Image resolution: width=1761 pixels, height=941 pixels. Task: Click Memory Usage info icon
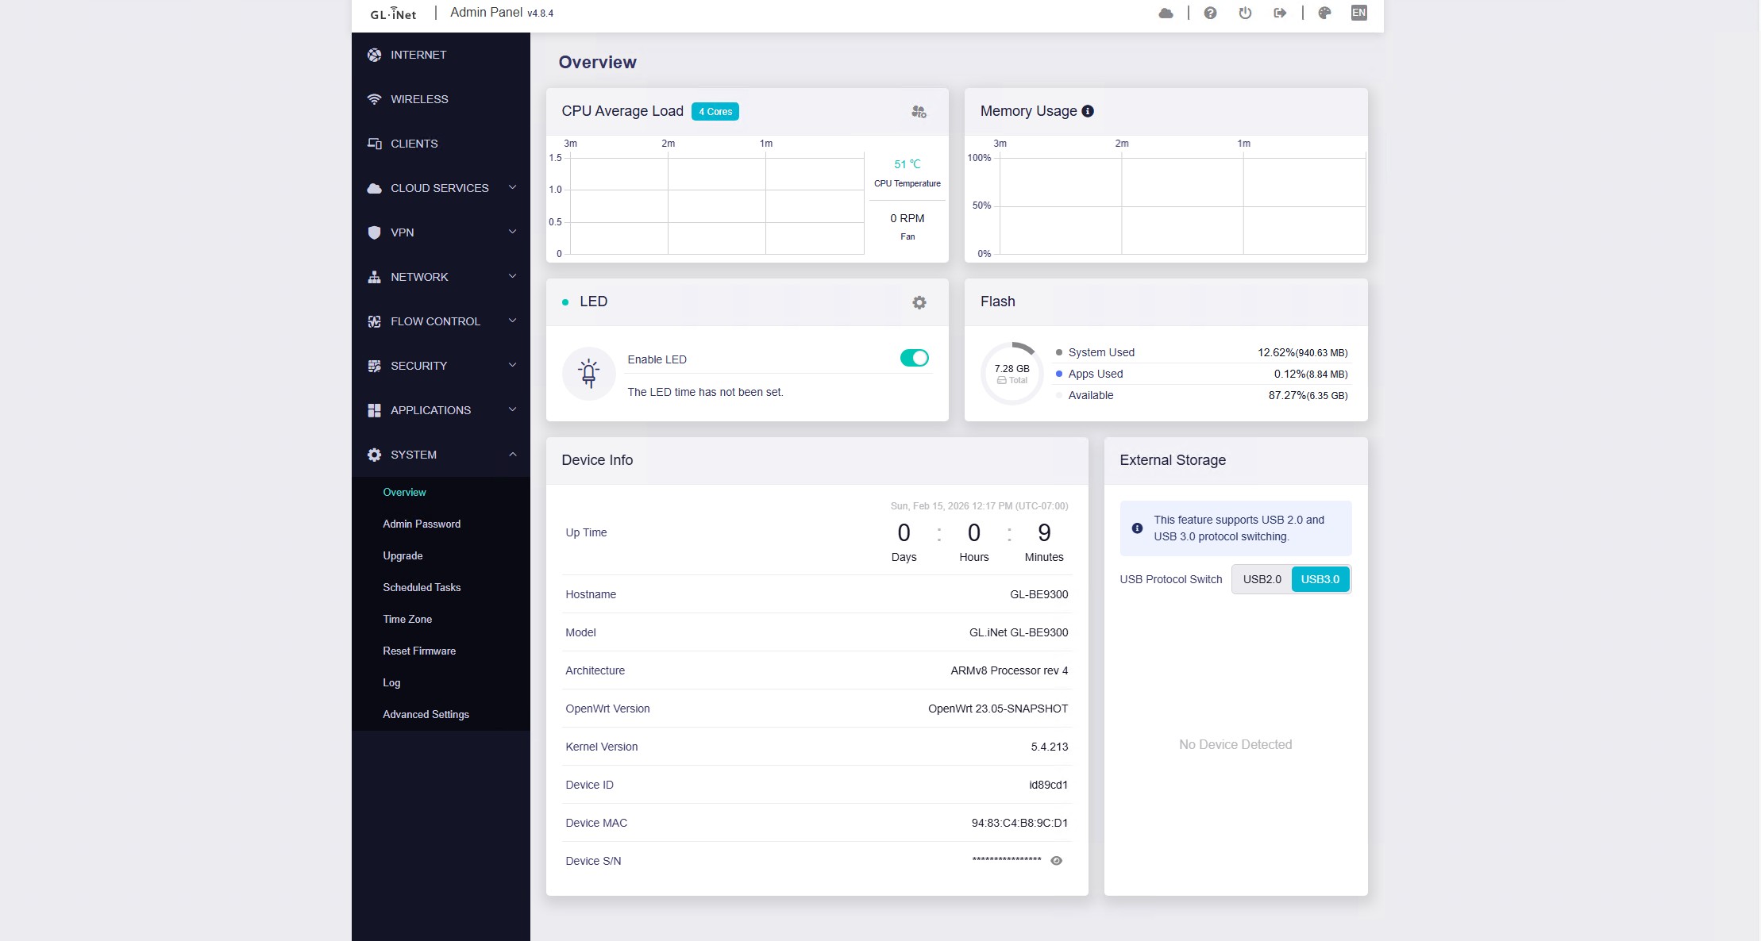tap(1088, 111)
